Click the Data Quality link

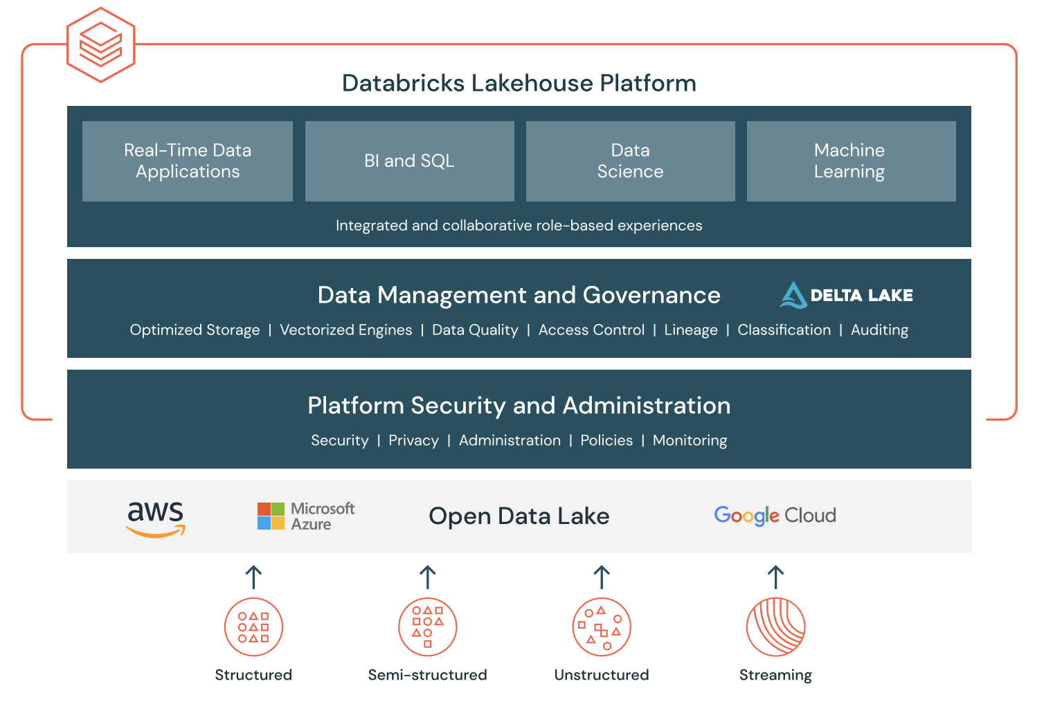[475, 330]
